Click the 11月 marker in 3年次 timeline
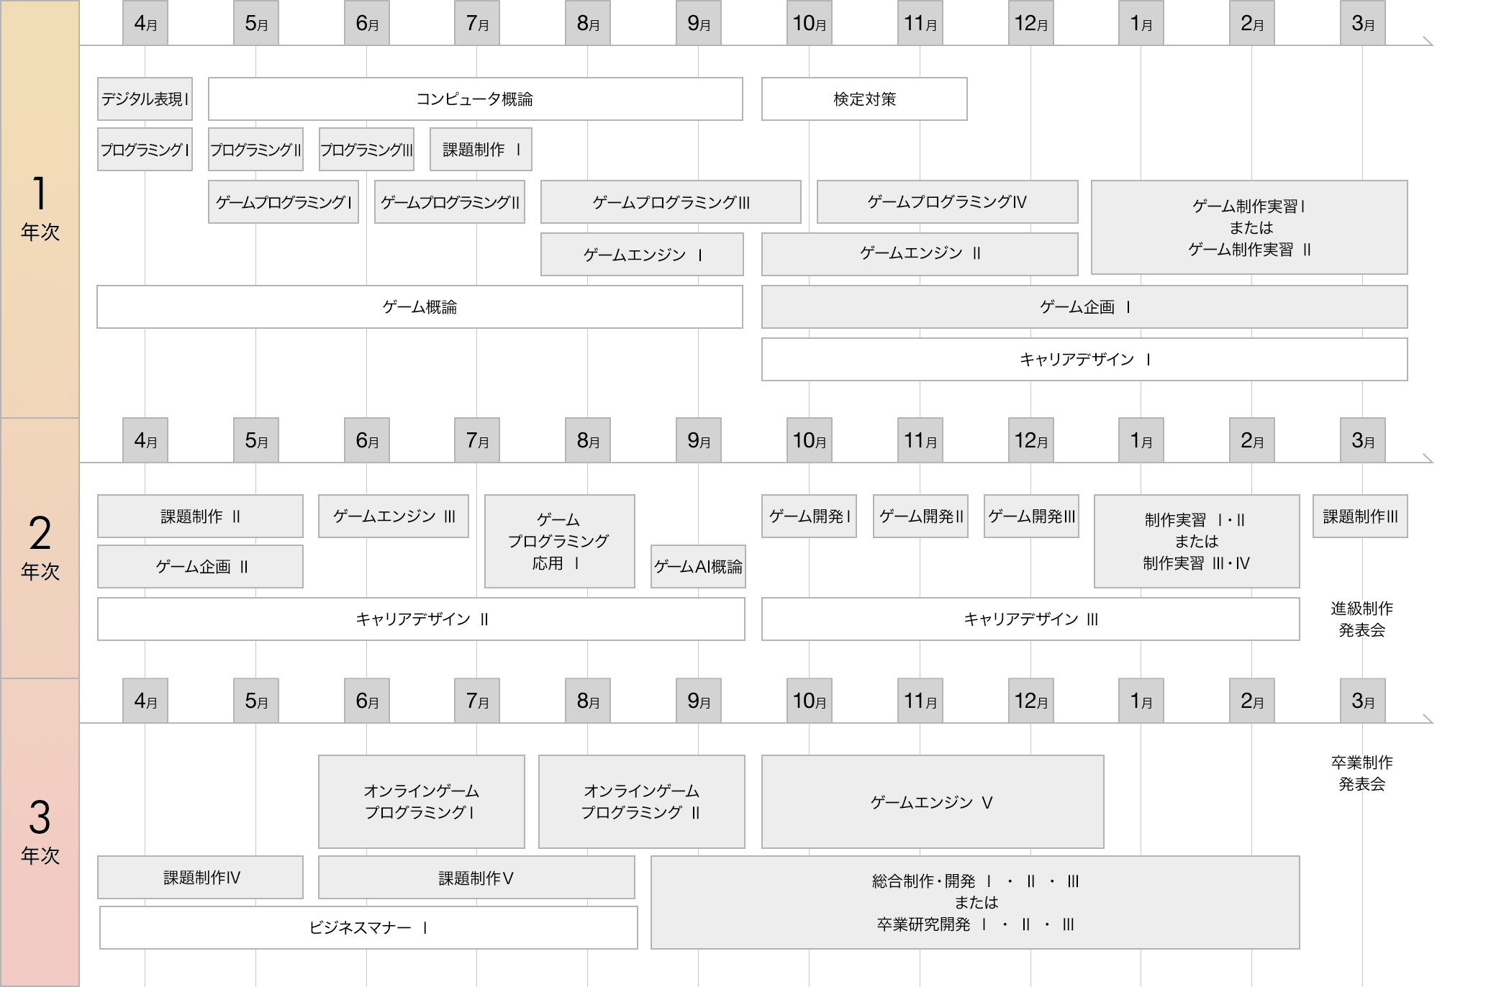 (x=920, y=701)
